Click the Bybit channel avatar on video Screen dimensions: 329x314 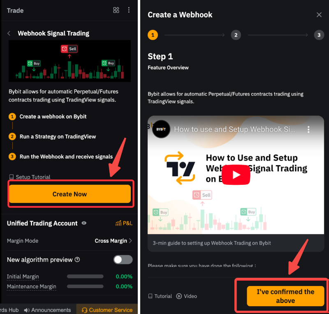click(161, 129)
